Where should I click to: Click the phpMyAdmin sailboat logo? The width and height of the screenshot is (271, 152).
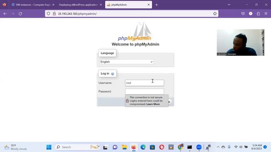click(135, 31)
